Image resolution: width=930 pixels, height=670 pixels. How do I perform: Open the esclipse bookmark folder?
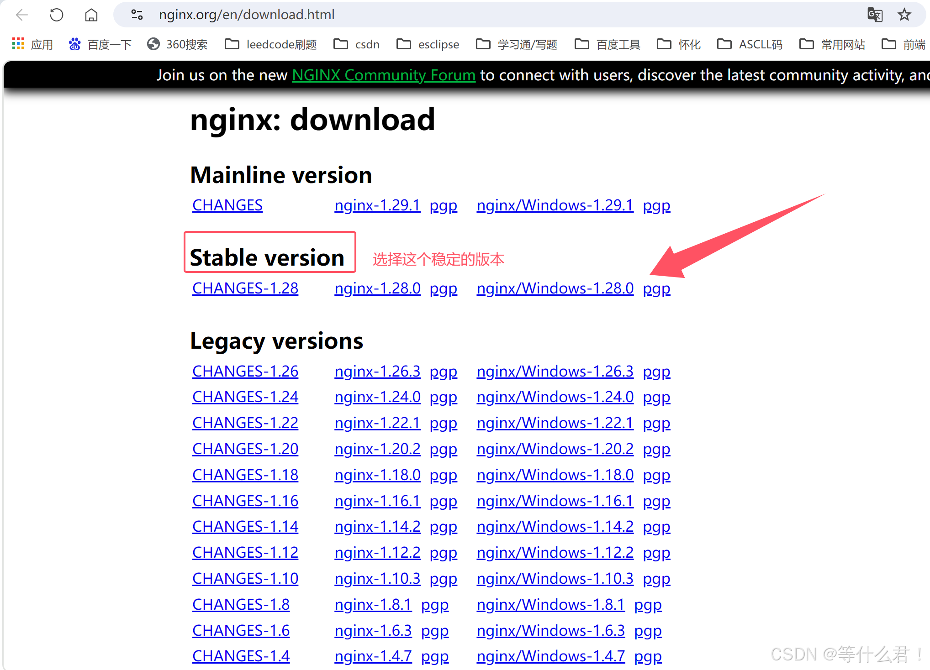[x=428, y=44]
